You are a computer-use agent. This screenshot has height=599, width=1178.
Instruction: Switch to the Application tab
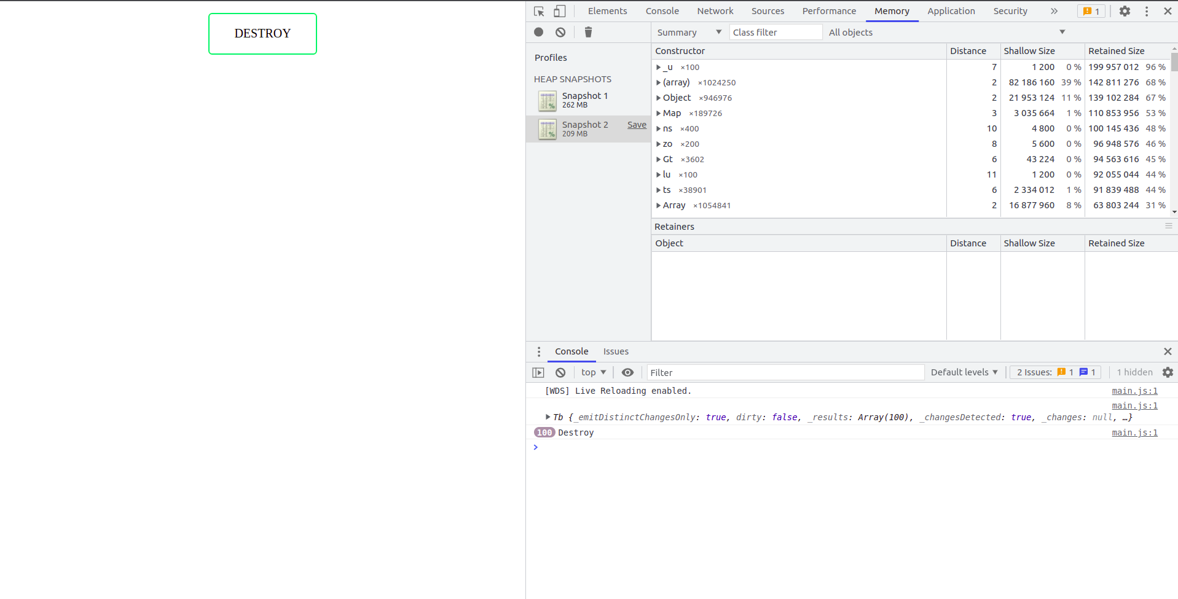951,11
